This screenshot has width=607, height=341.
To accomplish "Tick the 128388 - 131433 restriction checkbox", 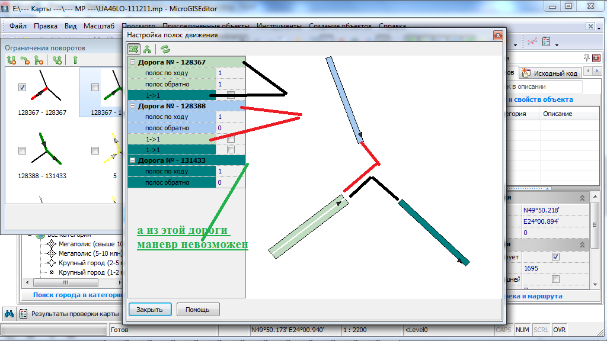I will tap(22, 150).
